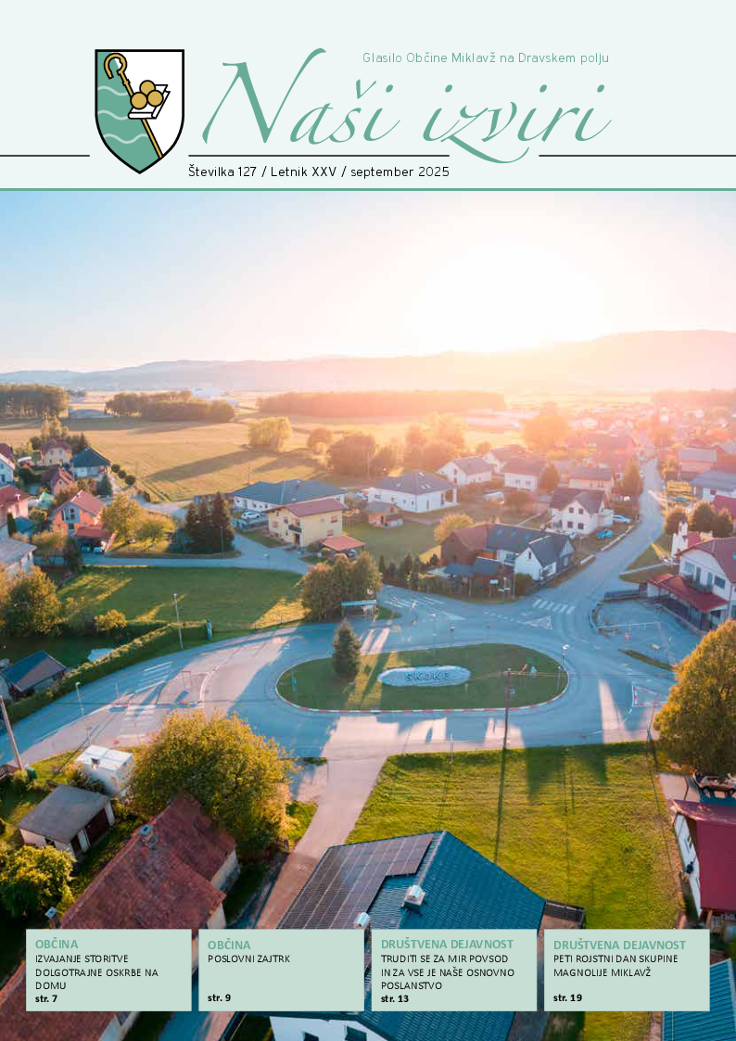Open the "Truditi se za mir povsod" article
This screenshot has height=1041, width=736.
(448, 971)
